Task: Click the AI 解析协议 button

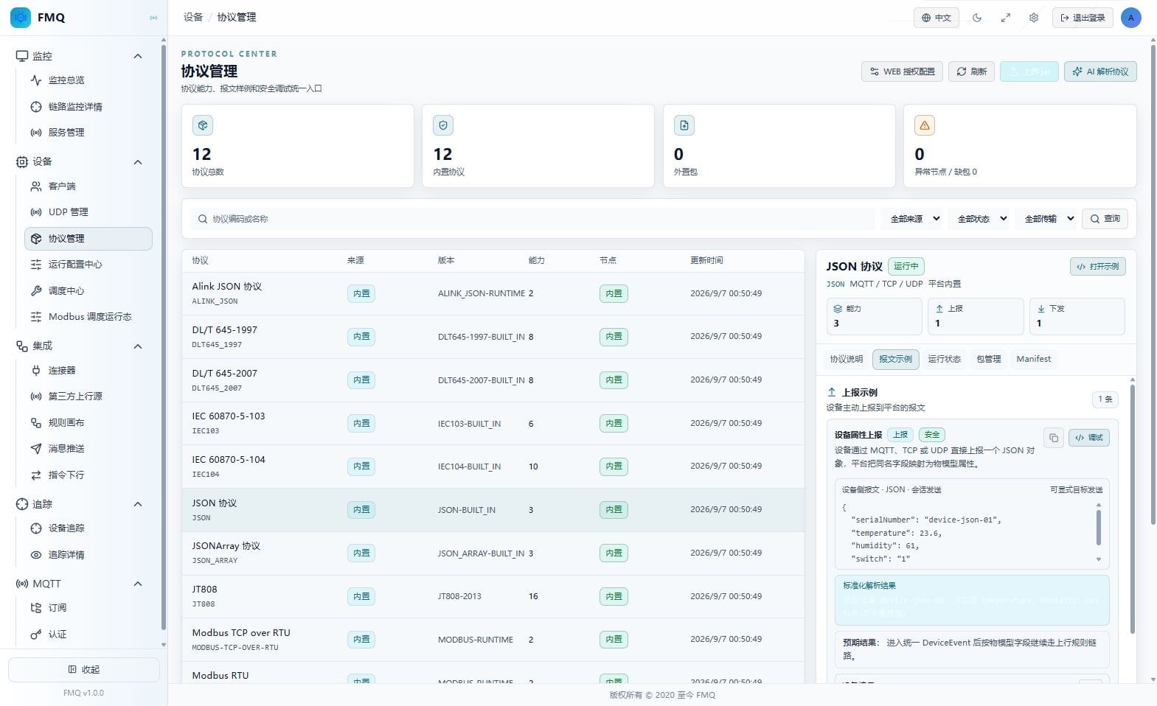Action: tap(1100, 71)
